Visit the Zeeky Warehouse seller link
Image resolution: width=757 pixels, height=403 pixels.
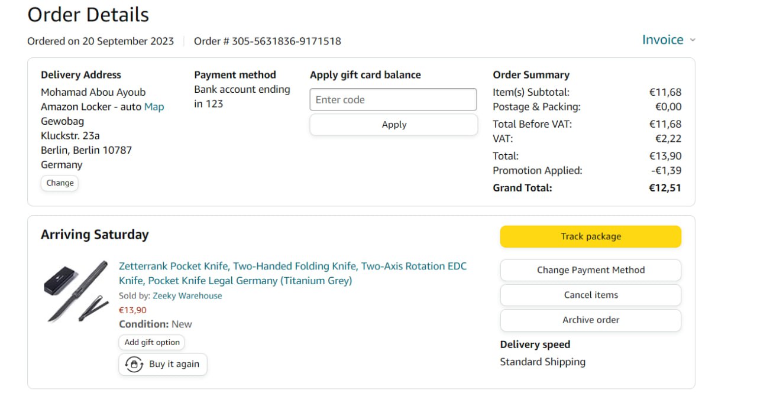pyautogui.click(x=187, y=295)
